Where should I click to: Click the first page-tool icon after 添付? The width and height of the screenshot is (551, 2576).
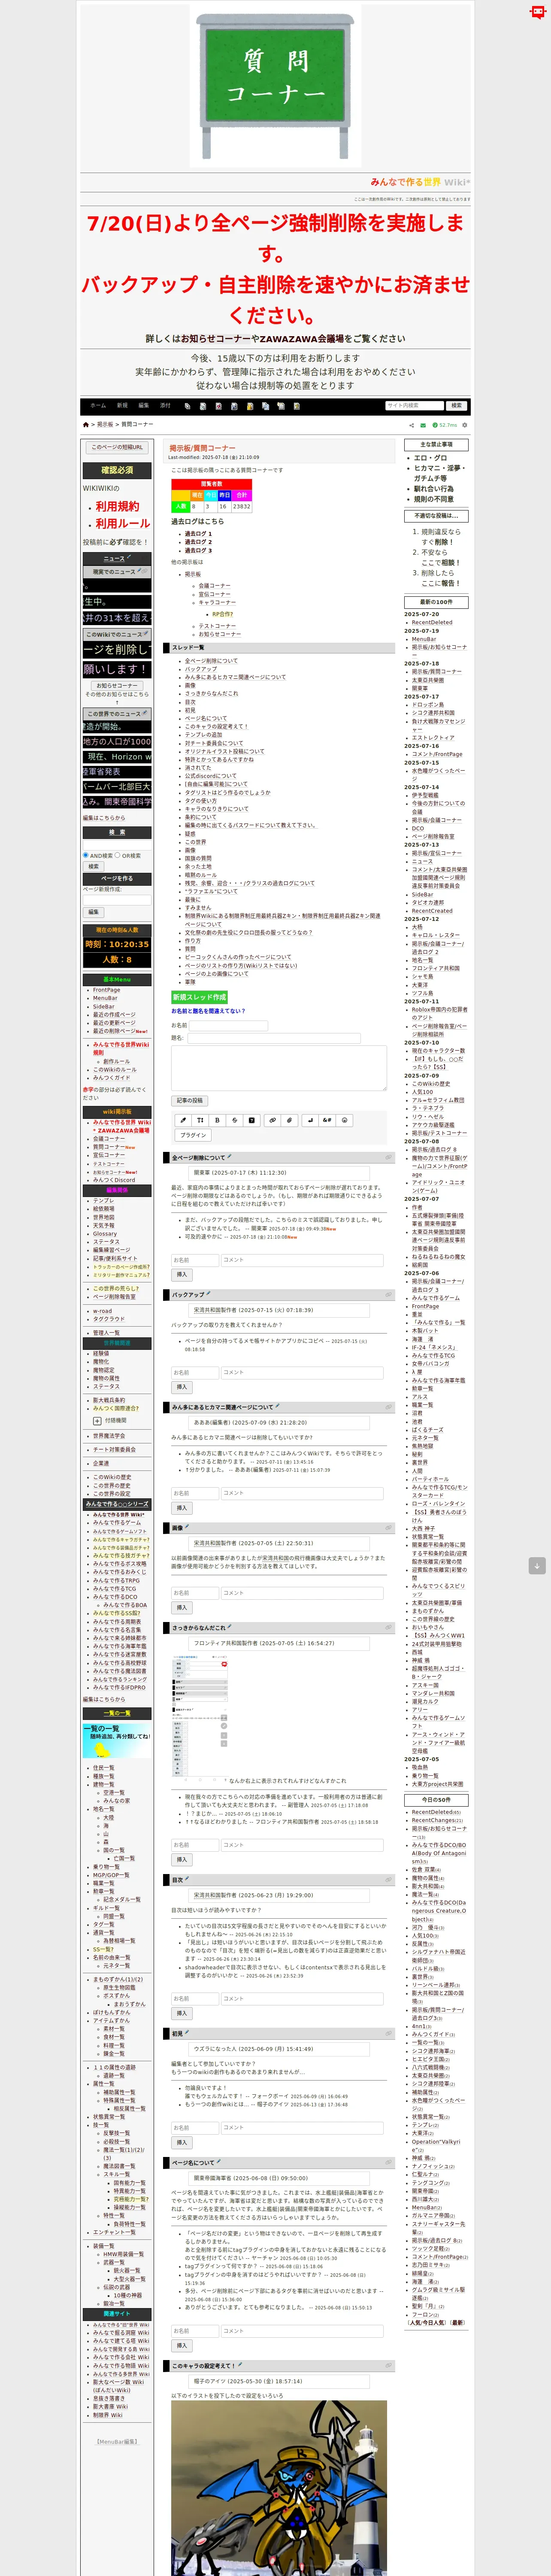[187, 406]
